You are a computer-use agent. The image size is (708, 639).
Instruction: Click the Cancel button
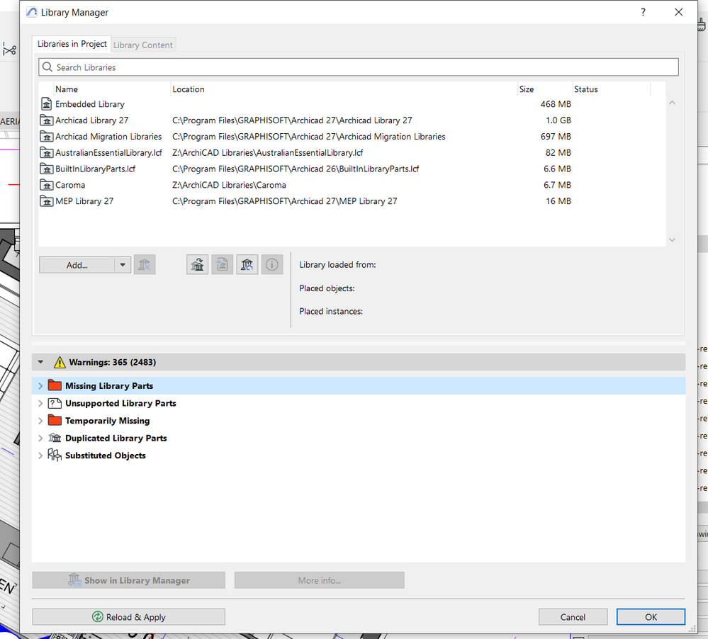pyautogui.click(x=573, y=617)
